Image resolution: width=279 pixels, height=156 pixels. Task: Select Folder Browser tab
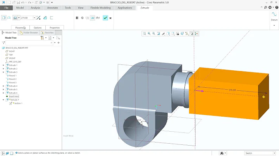pos(29,32)
